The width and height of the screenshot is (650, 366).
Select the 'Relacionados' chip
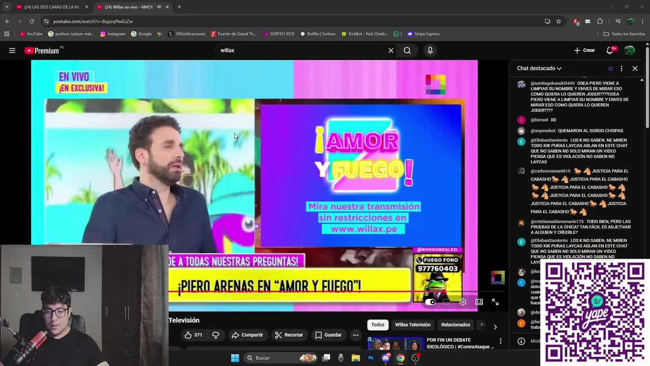[x=456, y=325]
